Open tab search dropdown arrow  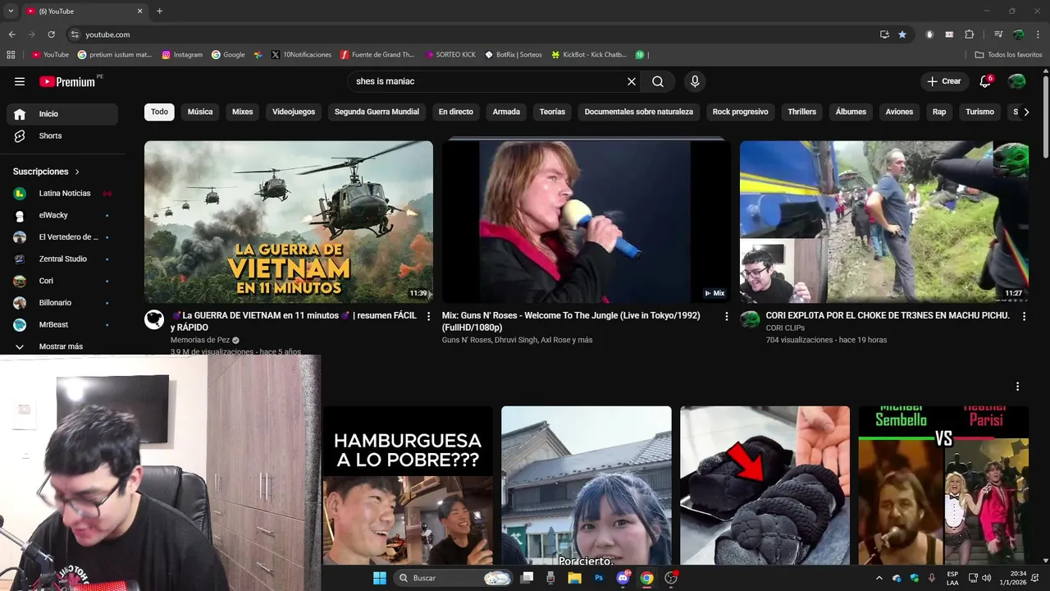pos(11,11)
